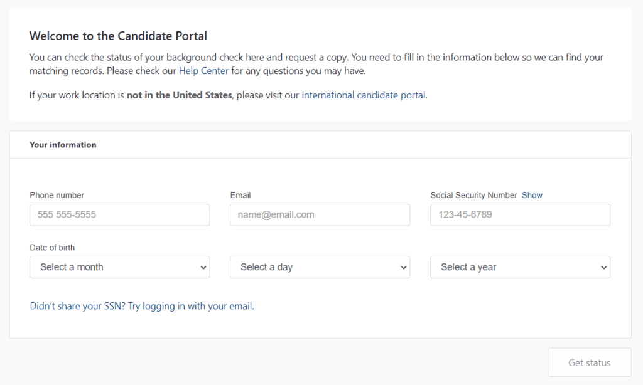Click the chevron arrow on day selector

404,268
